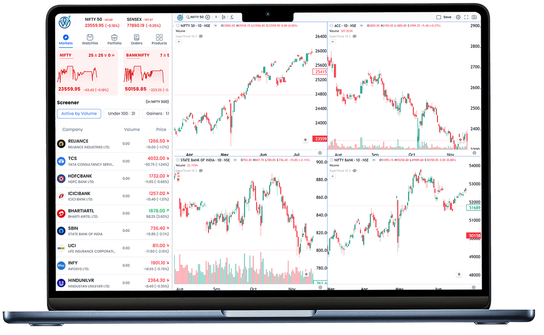Jump to latest bar on State Bank chart

click(306, 274)
